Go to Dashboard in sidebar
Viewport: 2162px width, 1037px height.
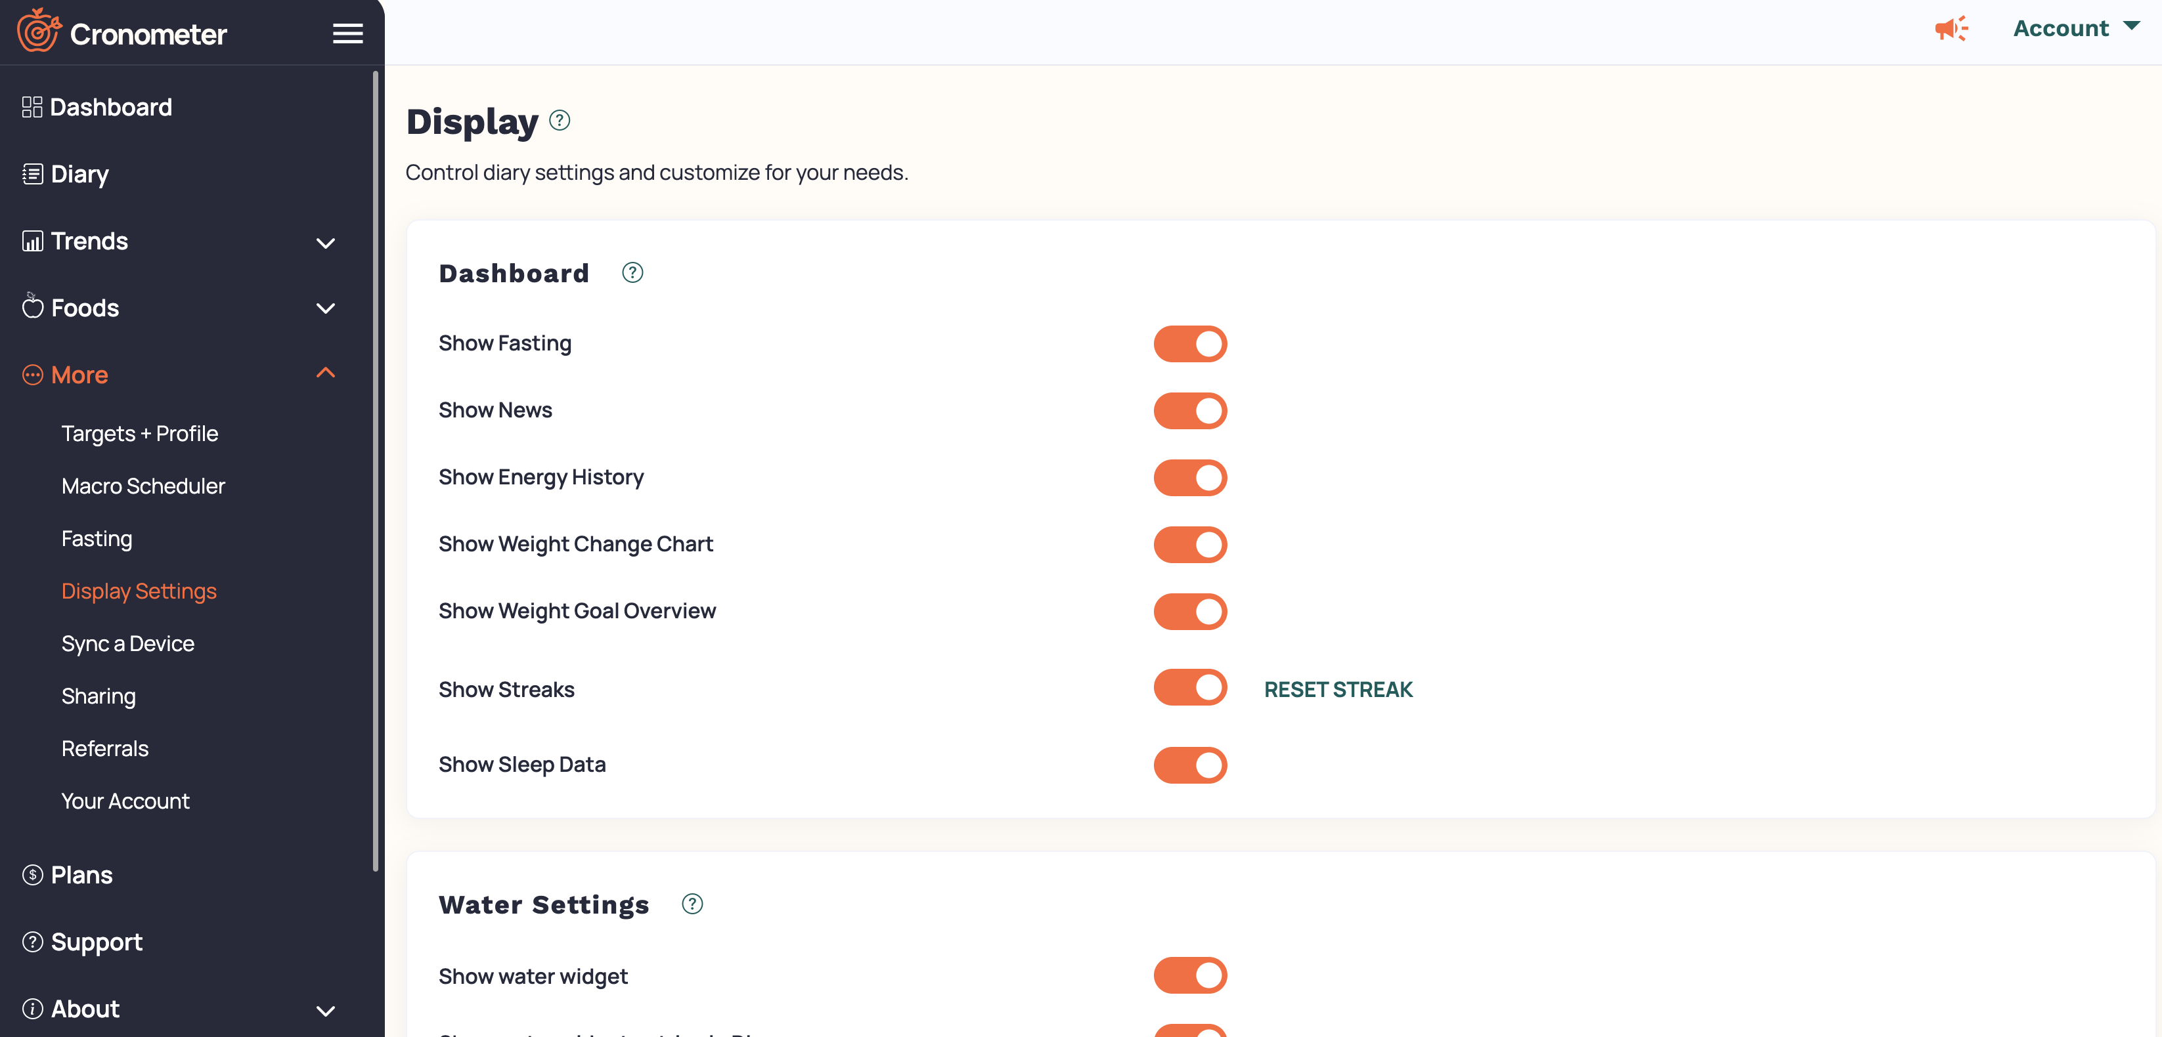coord(111,108)
